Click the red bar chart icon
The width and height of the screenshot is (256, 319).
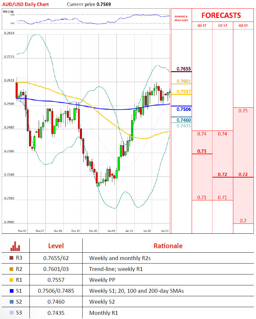[x=15, y=246]
